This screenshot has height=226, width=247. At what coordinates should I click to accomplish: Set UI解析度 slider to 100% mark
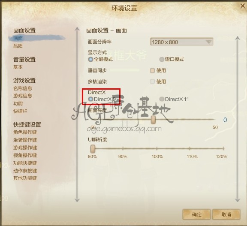[157, 148]
